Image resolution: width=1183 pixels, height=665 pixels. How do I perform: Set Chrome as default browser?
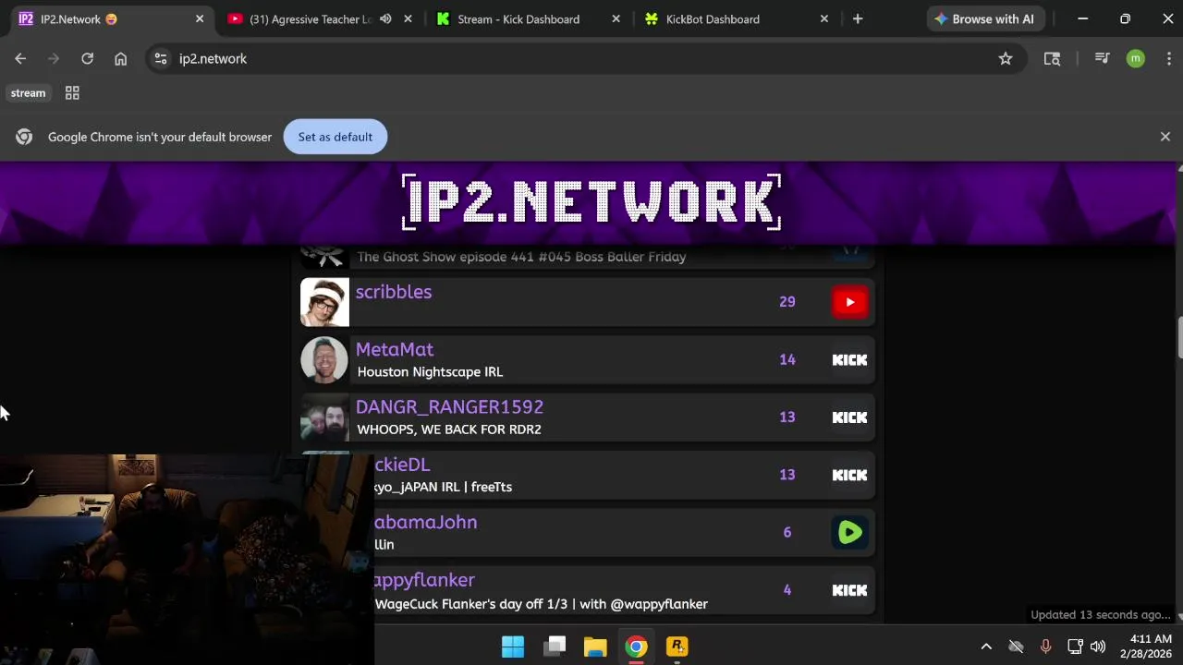335,137
